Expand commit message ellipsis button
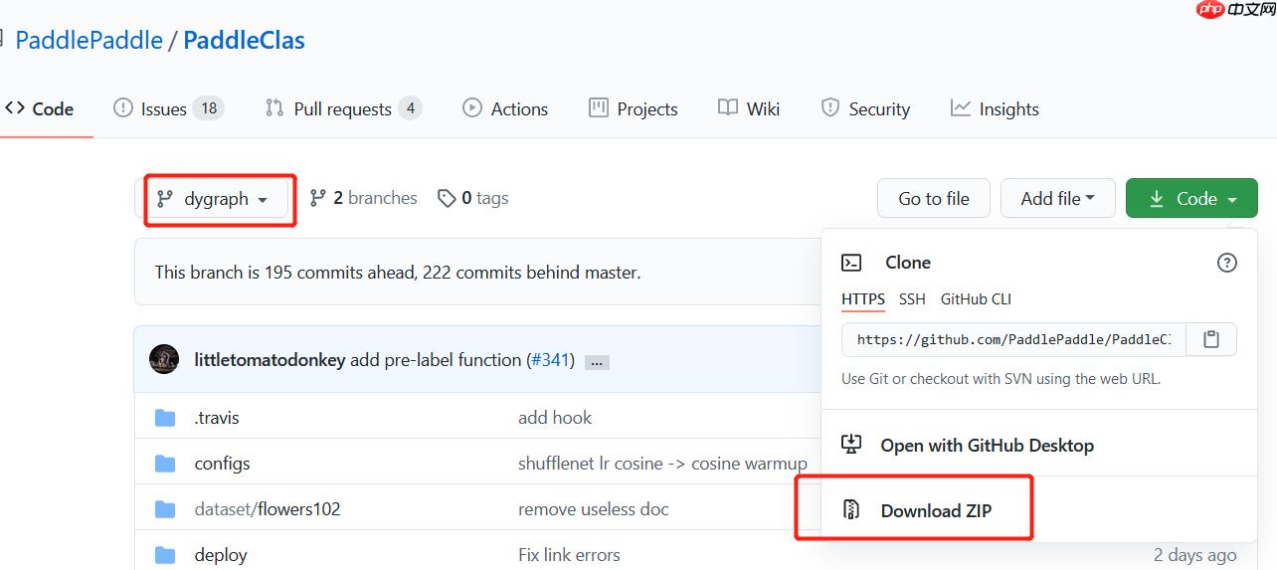Viewport: 1277px width, 570px height. point(597,362)
